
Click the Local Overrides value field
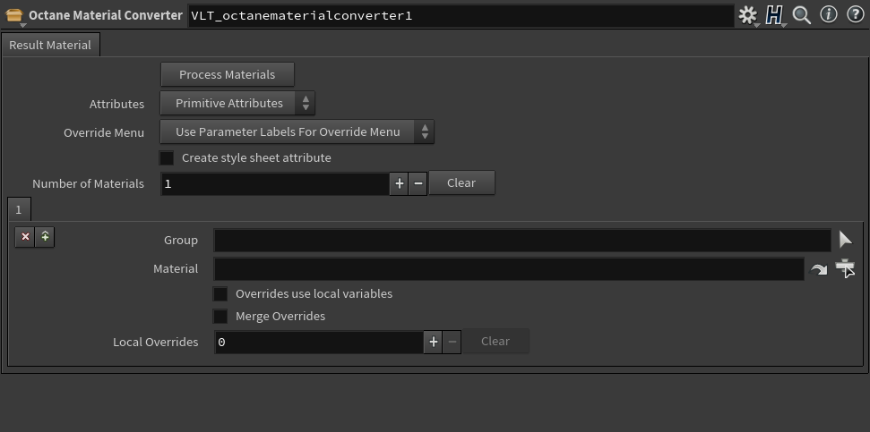click(x=319, y=343)
